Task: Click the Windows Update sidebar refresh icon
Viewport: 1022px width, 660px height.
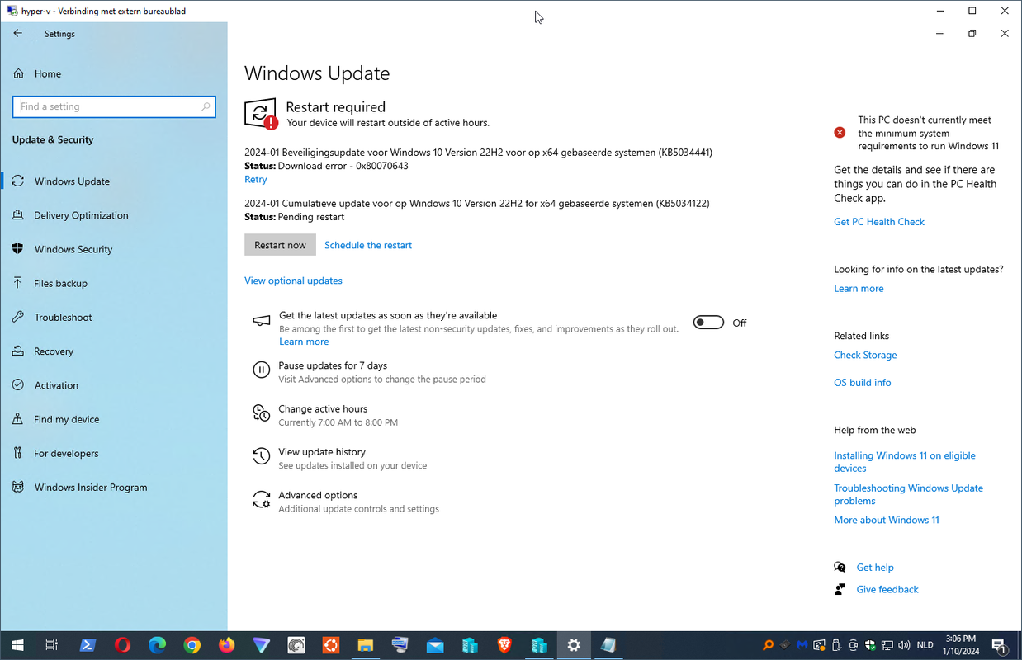Action: (x=18, y=181)
